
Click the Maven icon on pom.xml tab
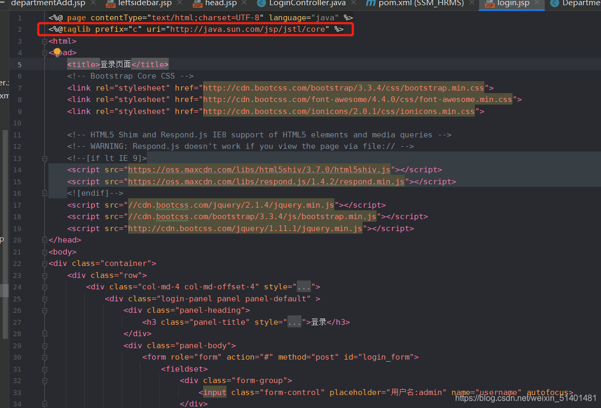coord(370,4)
